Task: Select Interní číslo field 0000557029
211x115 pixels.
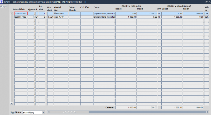Action: pos(21,17)
